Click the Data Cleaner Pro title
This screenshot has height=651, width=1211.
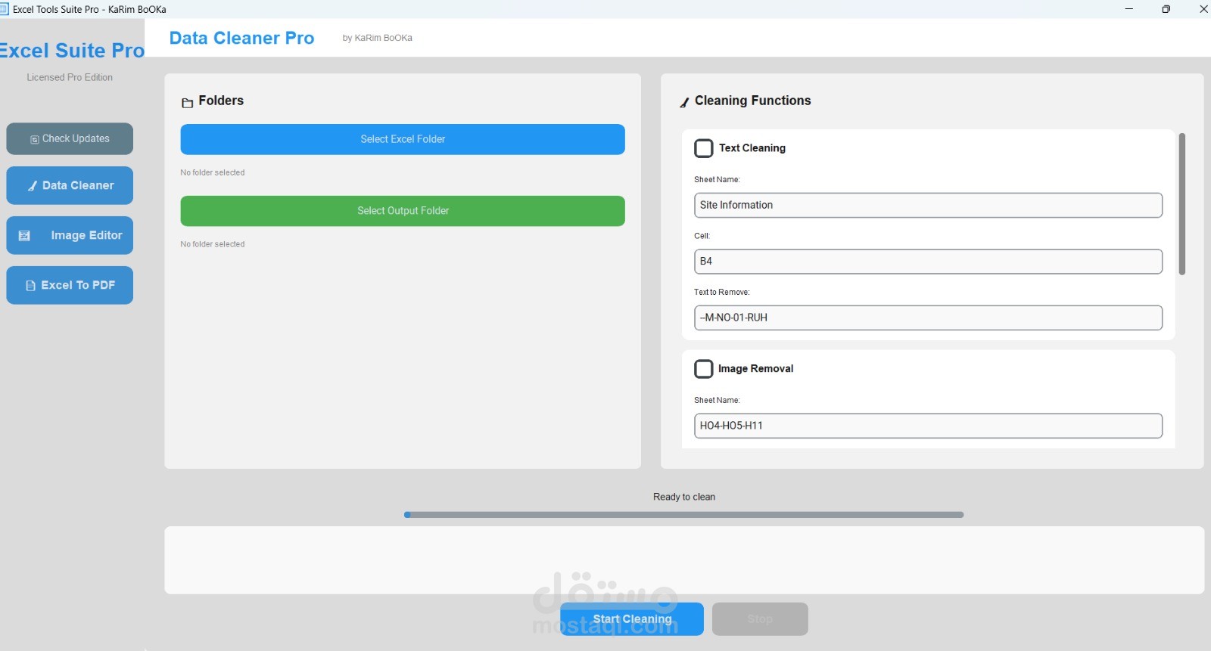click(241, 38)
